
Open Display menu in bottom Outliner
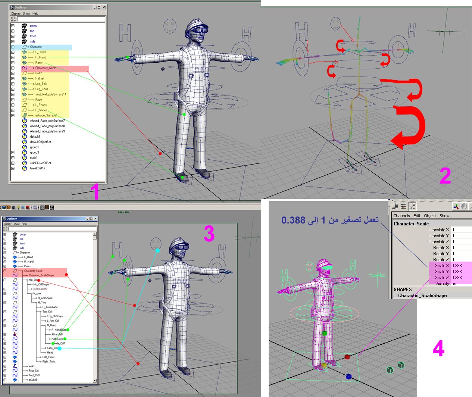(7, 224)
